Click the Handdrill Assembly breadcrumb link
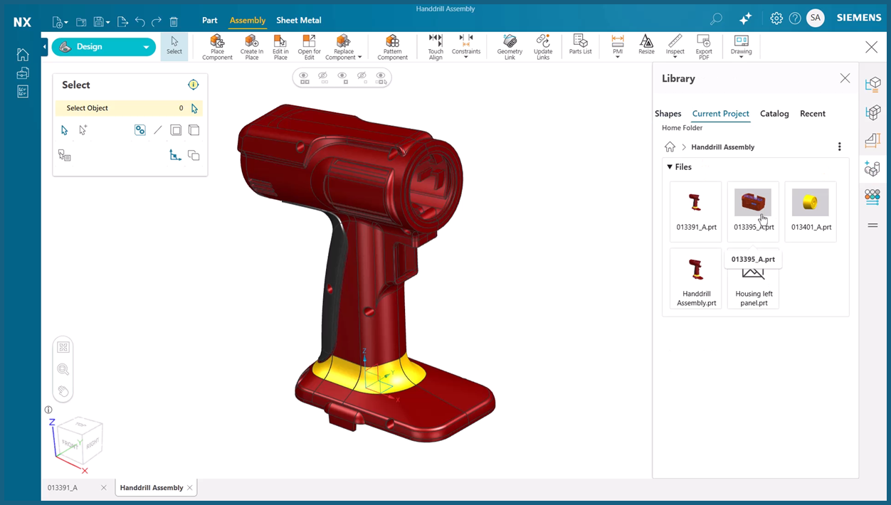 tap(722, 147)
